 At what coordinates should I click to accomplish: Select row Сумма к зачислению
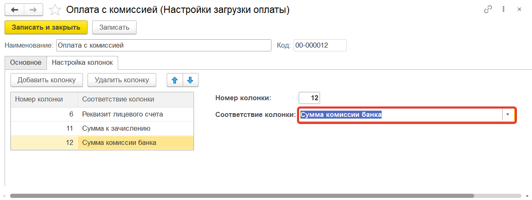pos(102,128)
